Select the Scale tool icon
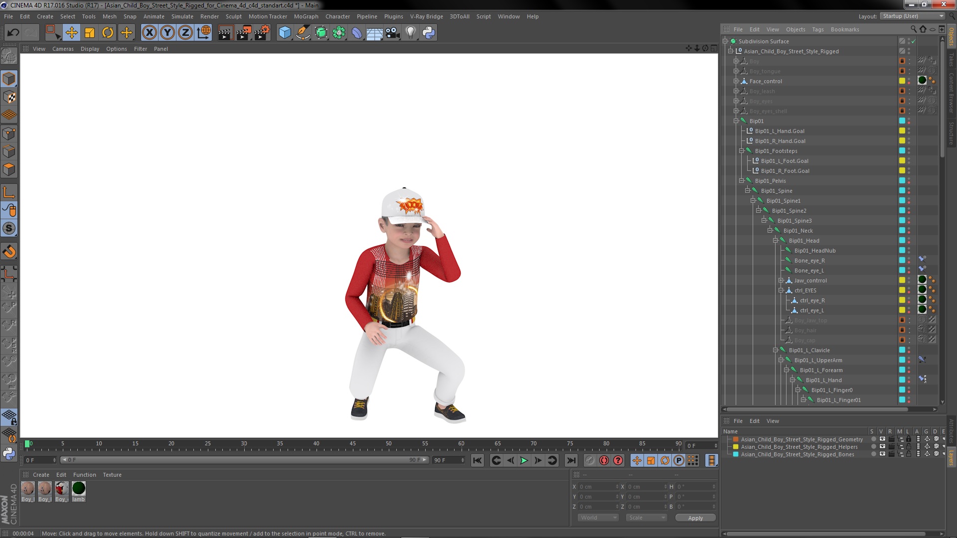 90,33
